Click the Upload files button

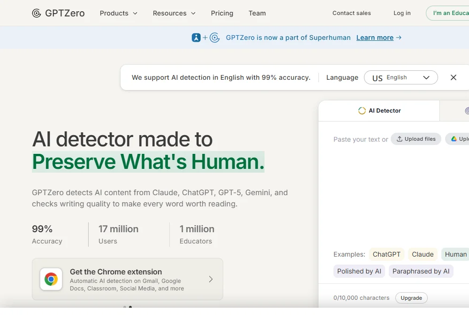[416, 139]
